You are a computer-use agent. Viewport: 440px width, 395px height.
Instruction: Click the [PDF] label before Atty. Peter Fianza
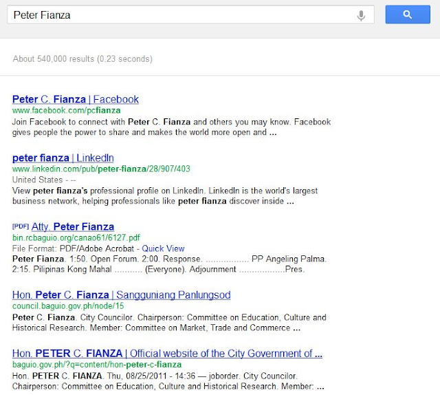[21, 226]
